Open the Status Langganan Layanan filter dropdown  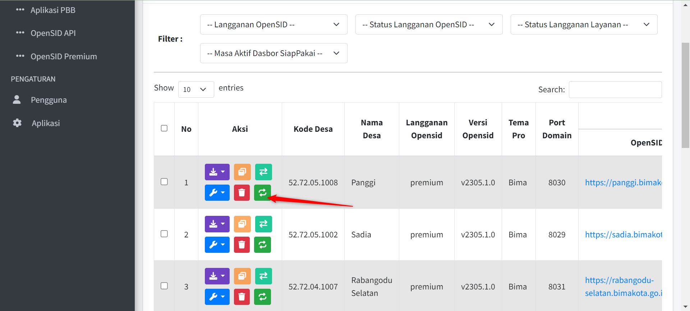584,24
